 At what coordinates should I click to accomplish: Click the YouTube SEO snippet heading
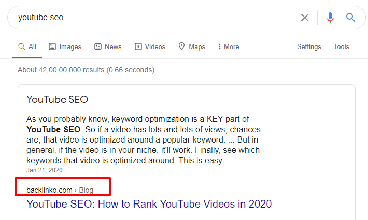57,99
